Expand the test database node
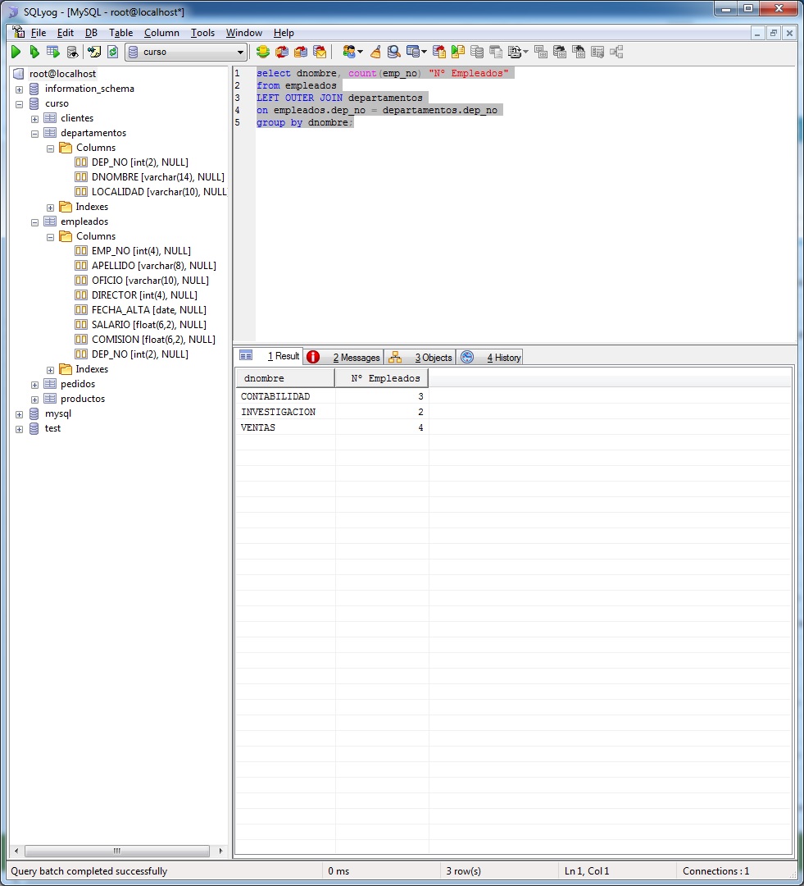804x886 pixels. [19, 429]
